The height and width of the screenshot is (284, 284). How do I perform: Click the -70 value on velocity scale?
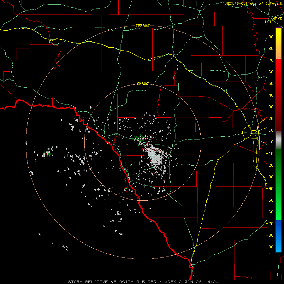click(270, 224)
